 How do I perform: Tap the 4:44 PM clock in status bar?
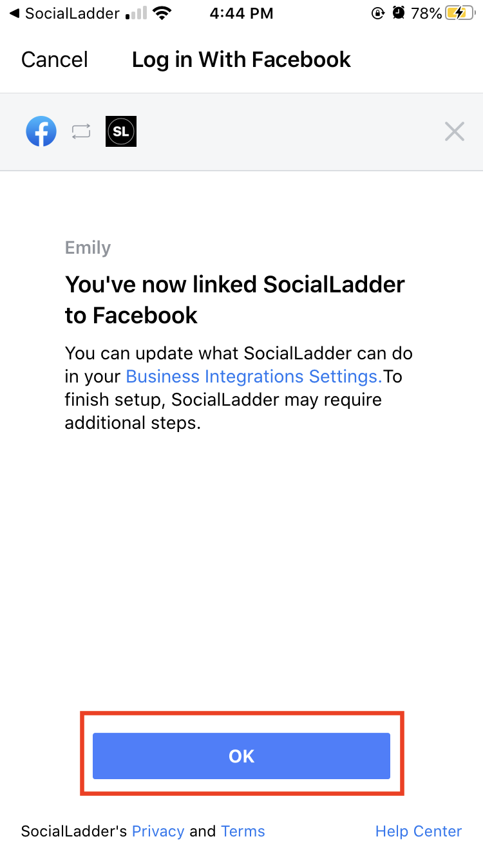(241, 13)
